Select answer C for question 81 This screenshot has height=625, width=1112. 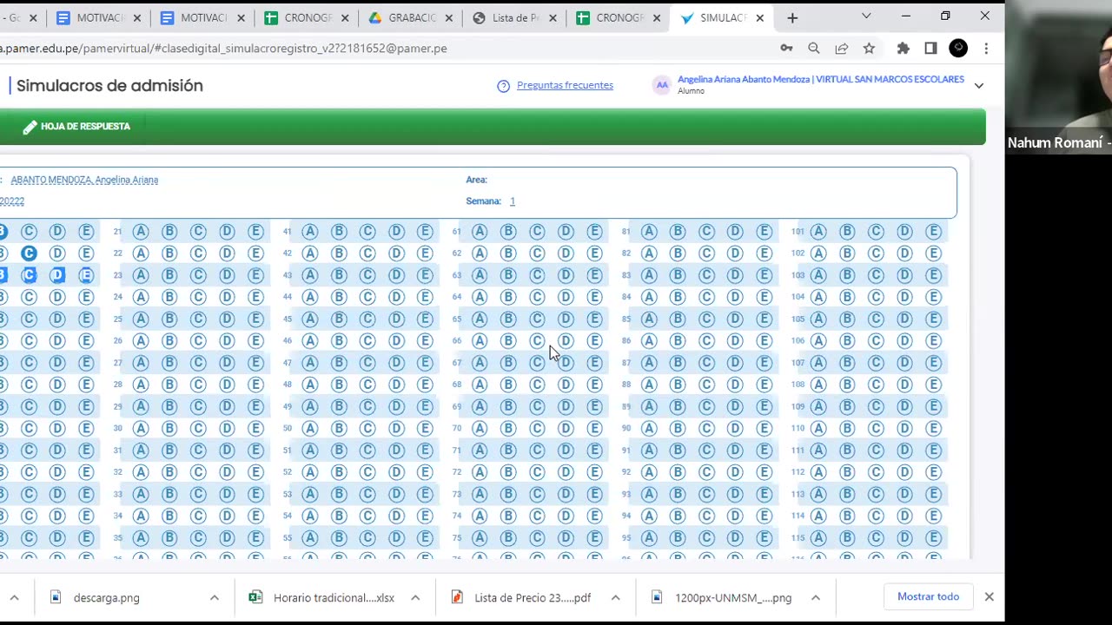point(706,232)
